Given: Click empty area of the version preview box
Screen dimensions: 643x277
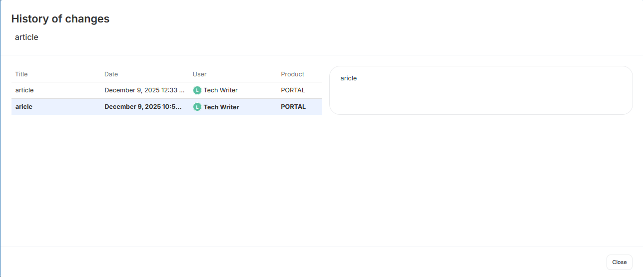Looking at the screenshot, I should pyautogui.click(x=480, y=97).
